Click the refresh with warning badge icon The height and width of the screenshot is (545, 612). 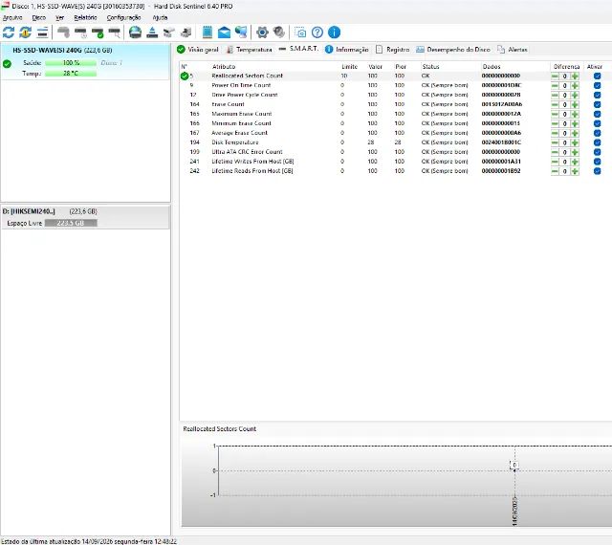coord(26,33)
